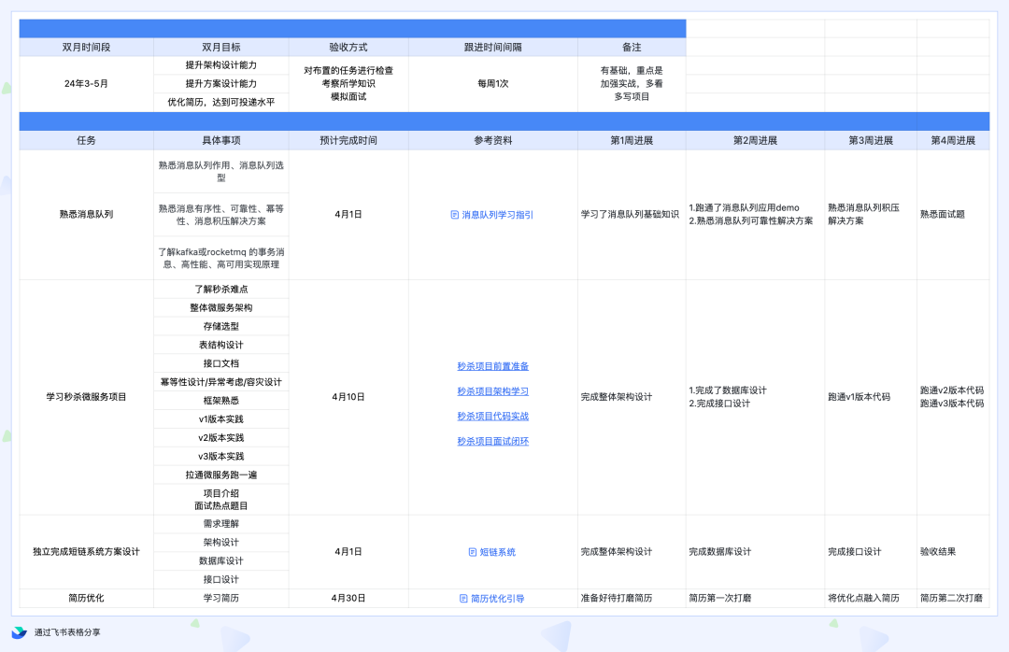Select the 完成接口设计 cell in week 3
This screenshot has width=1009, height=652.
(x=871, y=552)
